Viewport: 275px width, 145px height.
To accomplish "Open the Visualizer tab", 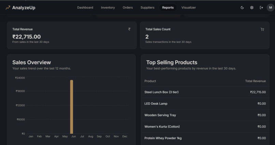I will click(x=189, y=8).
